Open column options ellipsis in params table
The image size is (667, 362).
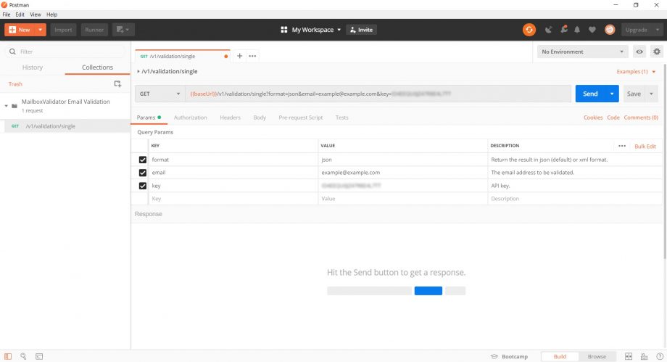pyautogui.click(x=622, y=146)
